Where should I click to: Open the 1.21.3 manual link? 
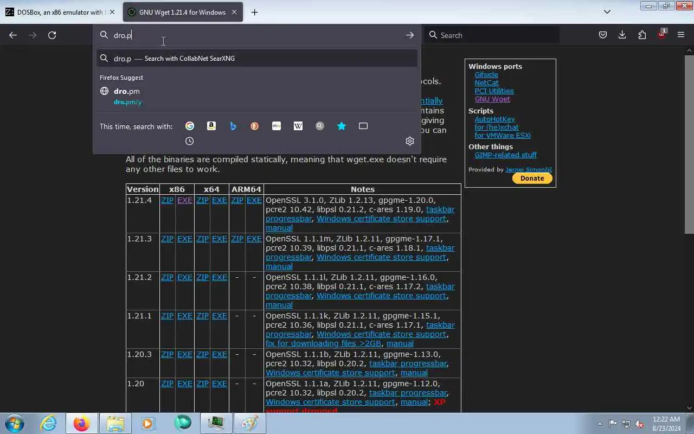pyautogui.click(x=279, y=267)
